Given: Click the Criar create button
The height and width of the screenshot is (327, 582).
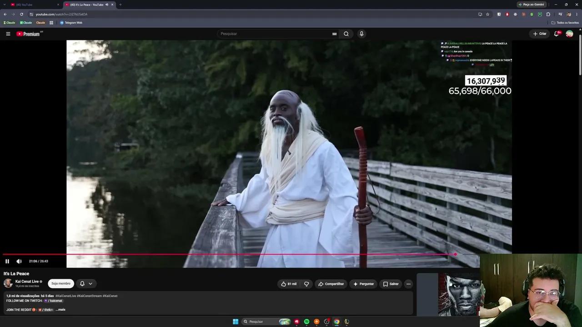Looking at the screenshot, I should tap(540, 34).
